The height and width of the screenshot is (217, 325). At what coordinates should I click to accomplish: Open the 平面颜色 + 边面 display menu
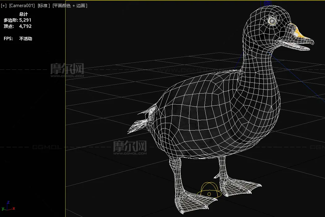tap(70, 6)
